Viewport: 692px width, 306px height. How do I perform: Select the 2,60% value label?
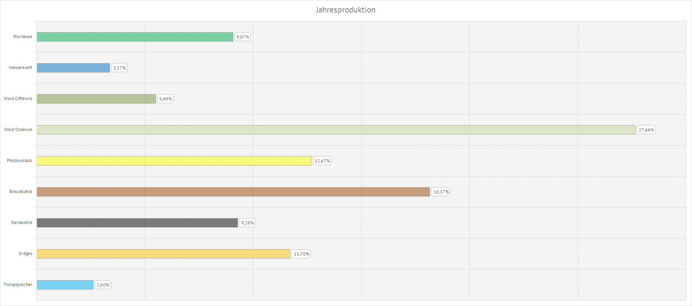103,285
